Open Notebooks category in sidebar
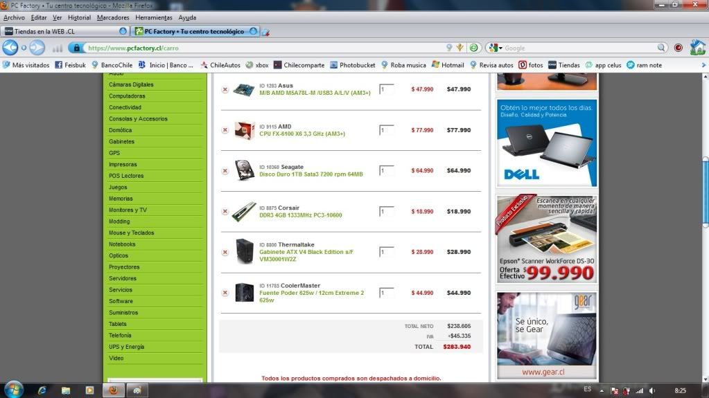 point(122,244)
